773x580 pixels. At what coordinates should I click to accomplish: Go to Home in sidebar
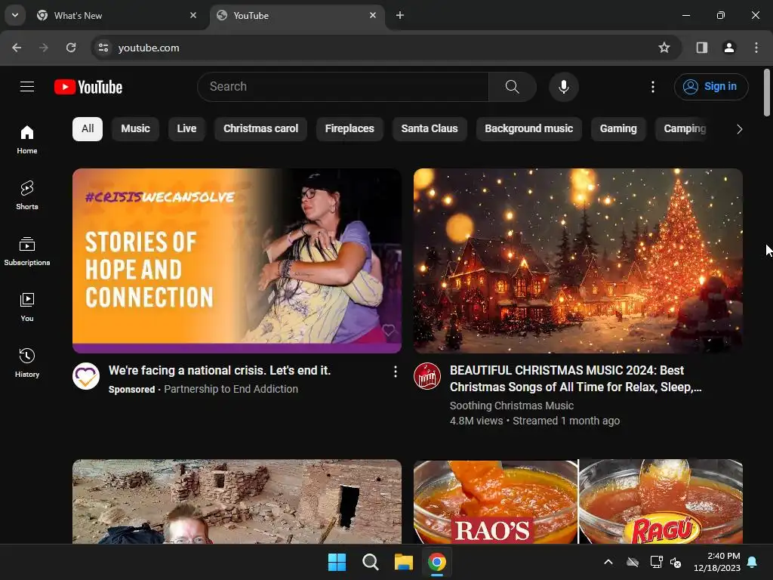click(27, 140)
